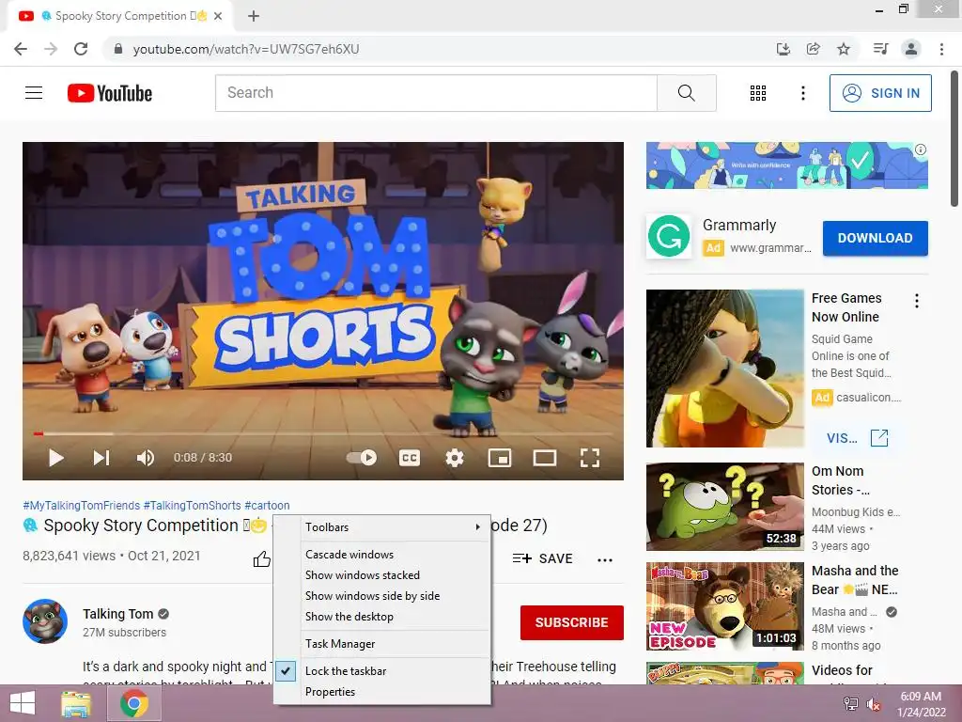
Task: Seek on the video progress bar
Action: pos(323,433)
